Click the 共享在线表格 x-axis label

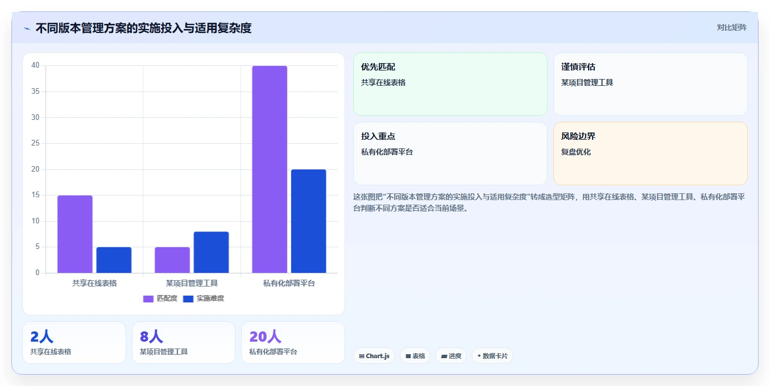point(94,283)
